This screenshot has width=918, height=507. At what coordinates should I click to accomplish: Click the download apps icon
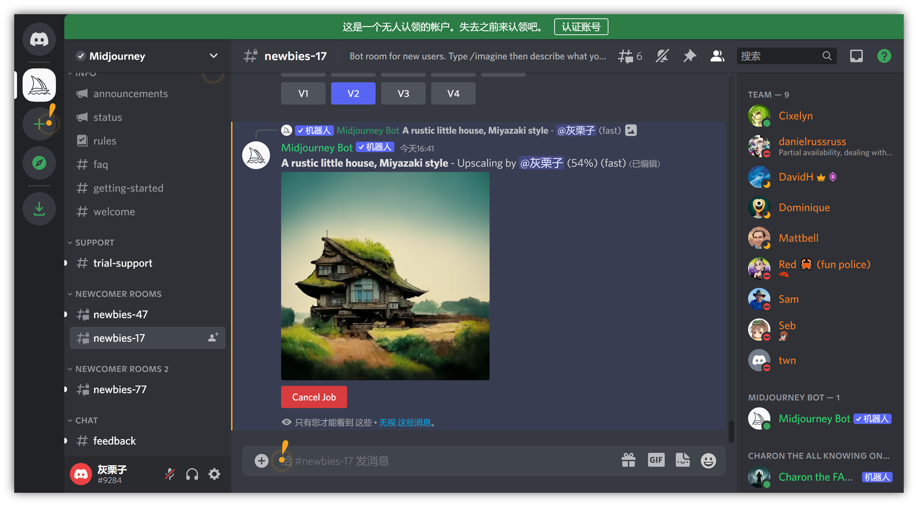pyautogui.click(x=39, y=208)
